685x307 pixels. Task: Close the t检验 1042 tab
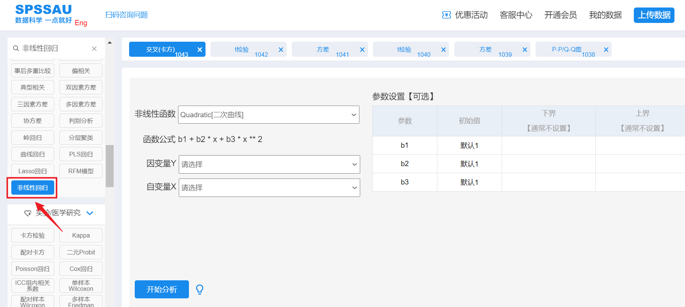click(x=281, y=50)
